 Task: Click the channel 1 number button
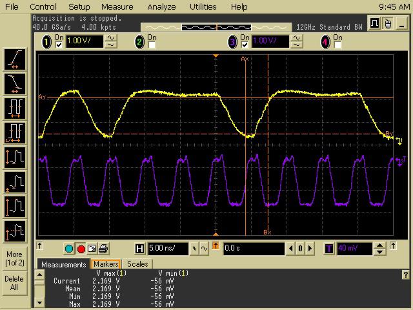click(x=47, y=42)
